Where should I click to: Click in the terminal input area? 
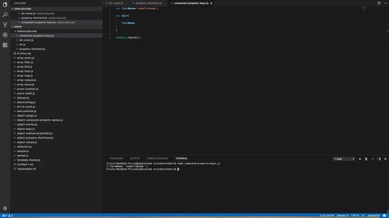point(178,170)
